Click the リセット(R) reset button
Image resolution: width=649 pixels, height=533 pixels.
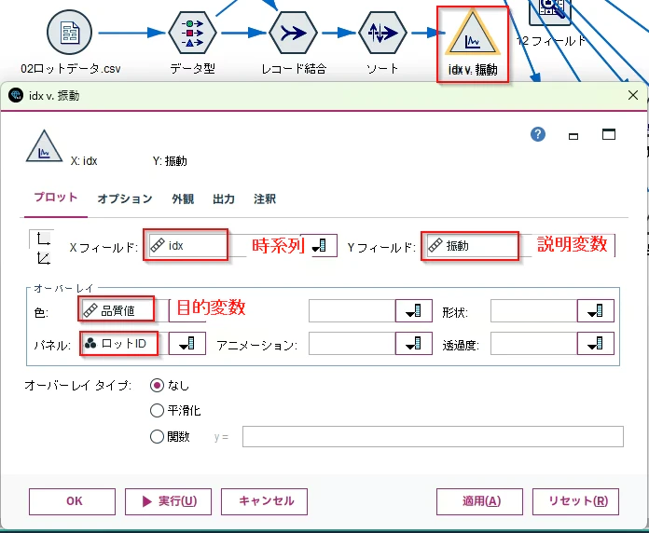[x=575, y=501]
